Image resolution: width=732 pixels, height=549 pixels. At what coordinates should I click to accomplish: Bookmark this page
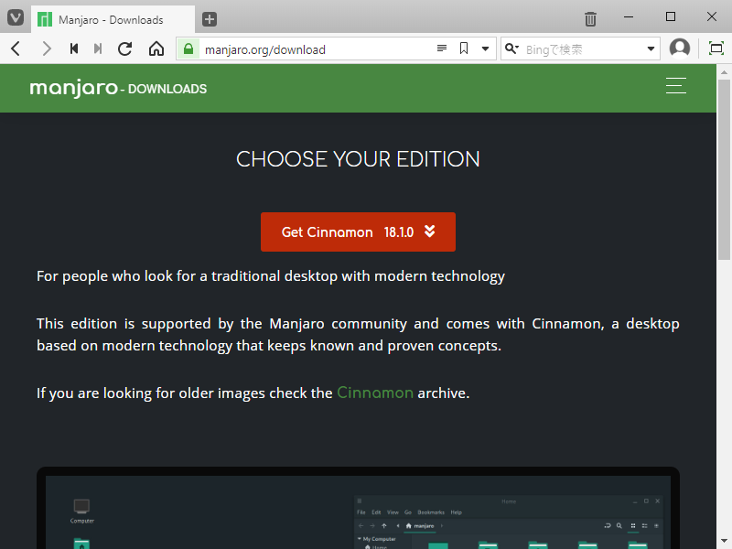464,48
